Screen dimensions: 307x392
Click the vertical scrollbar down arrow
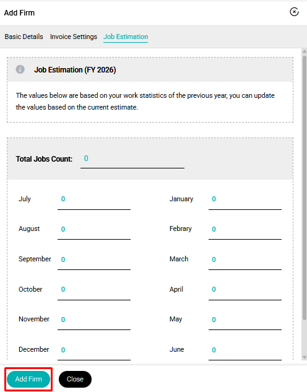[x=305, y=357]
